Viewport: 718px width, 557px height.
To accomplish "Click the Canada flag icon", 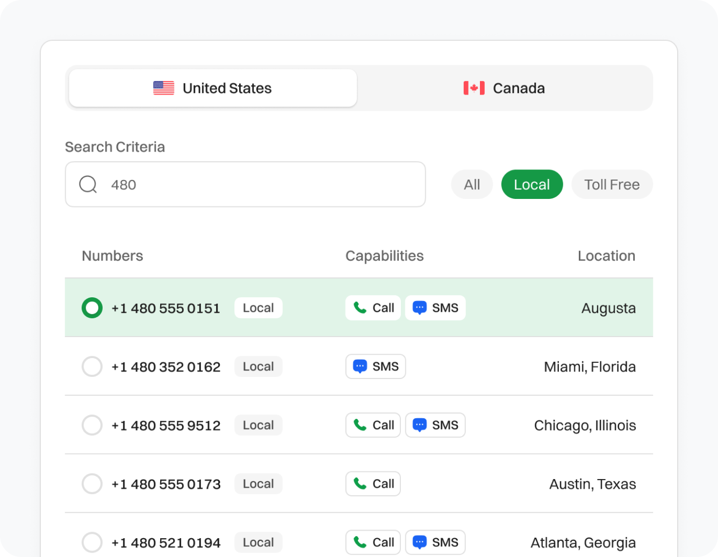I will tap(473, 88).
